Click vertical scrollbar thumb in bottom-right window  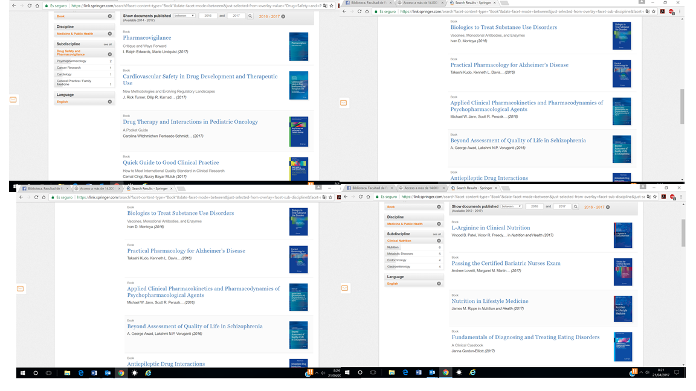click(x=683, y=233)
